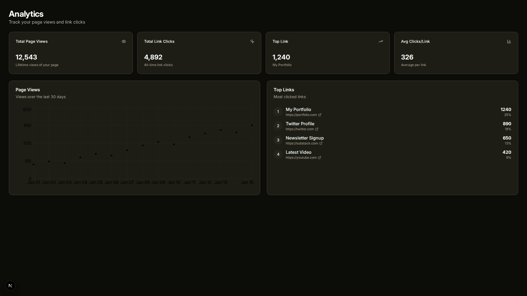Click the Analytics page heading
Screen dimensions: 527x296
click(x=26, y=14)
